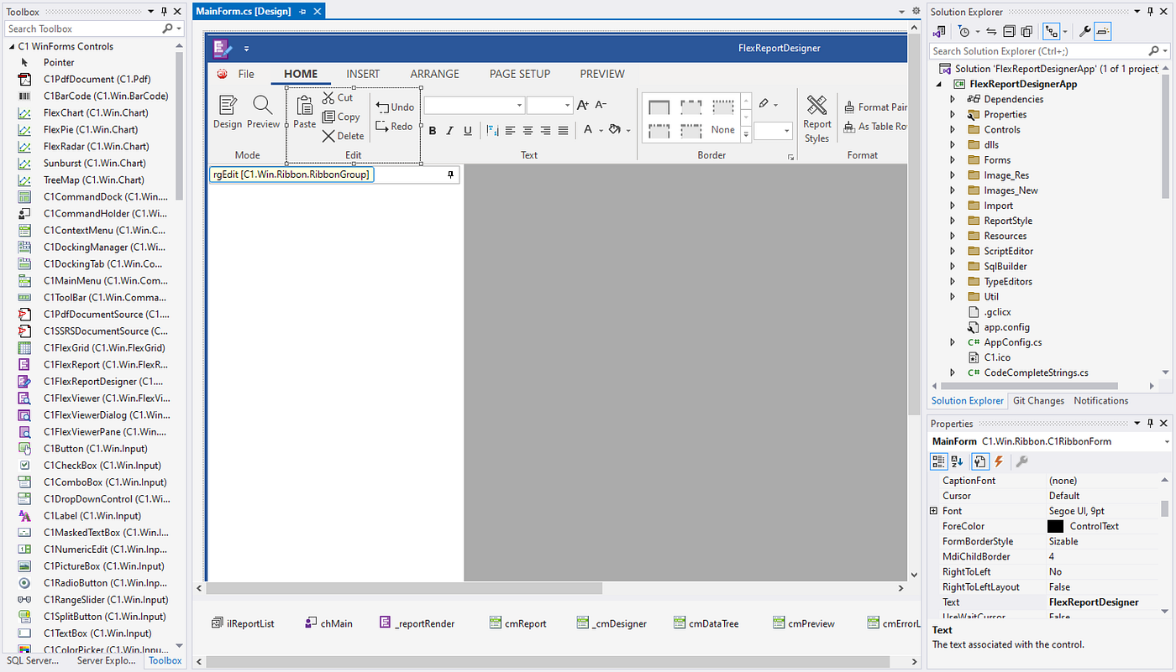Apply italic formatting on the ribbon
Viewport: 1176px width, 672px height.
click(x=449, y=130)
